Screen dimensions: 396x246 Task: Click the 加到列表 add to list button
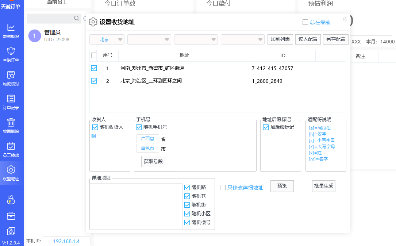pos(280,39)
